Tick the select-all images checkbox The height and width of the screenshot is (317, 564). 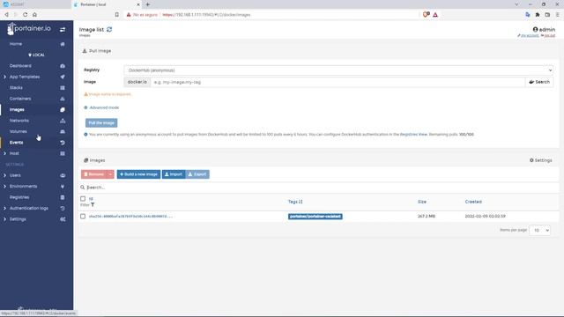[83, 199]
